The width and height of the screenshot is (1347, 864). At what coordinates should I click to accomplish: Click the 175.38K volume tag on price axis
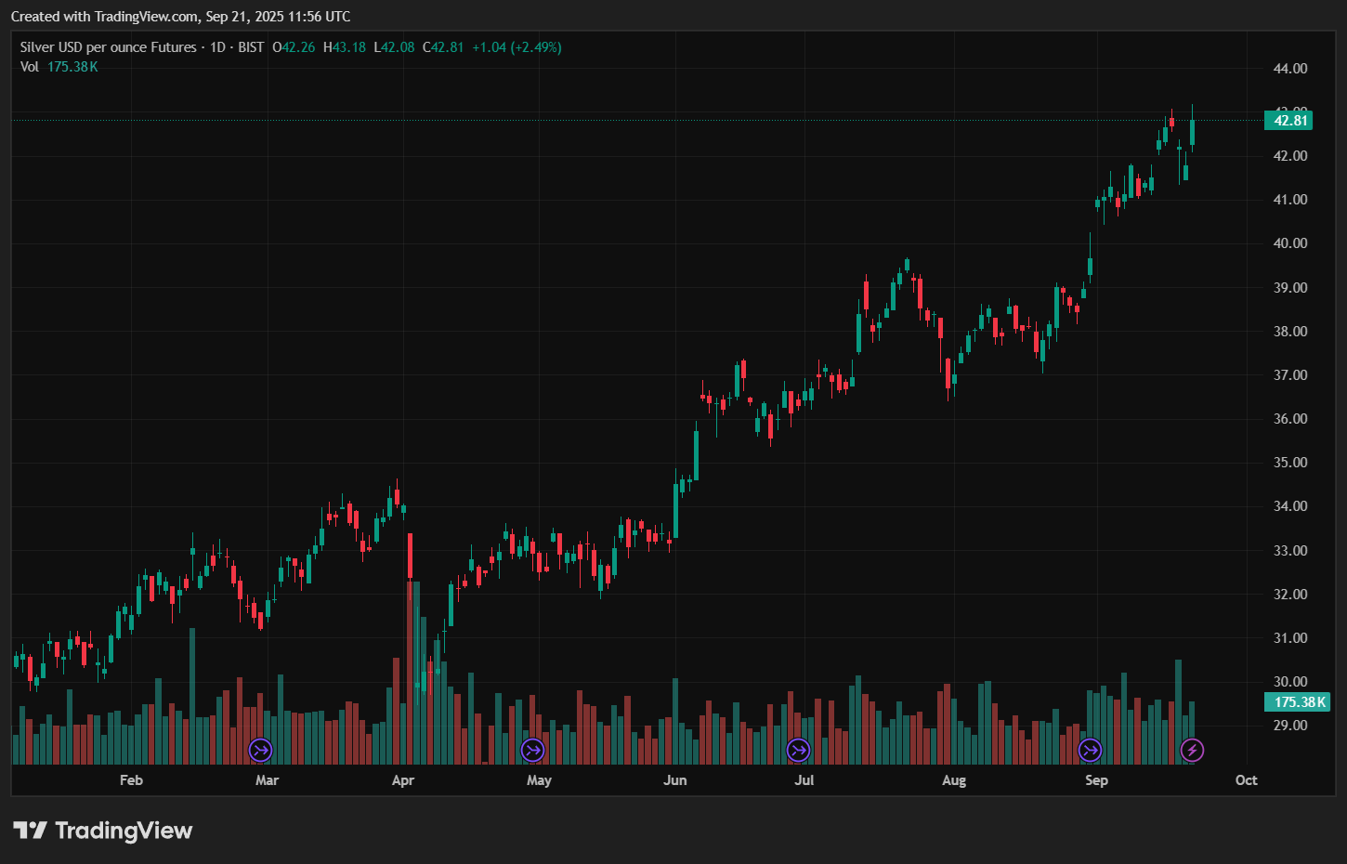[x=1299, y=702]
